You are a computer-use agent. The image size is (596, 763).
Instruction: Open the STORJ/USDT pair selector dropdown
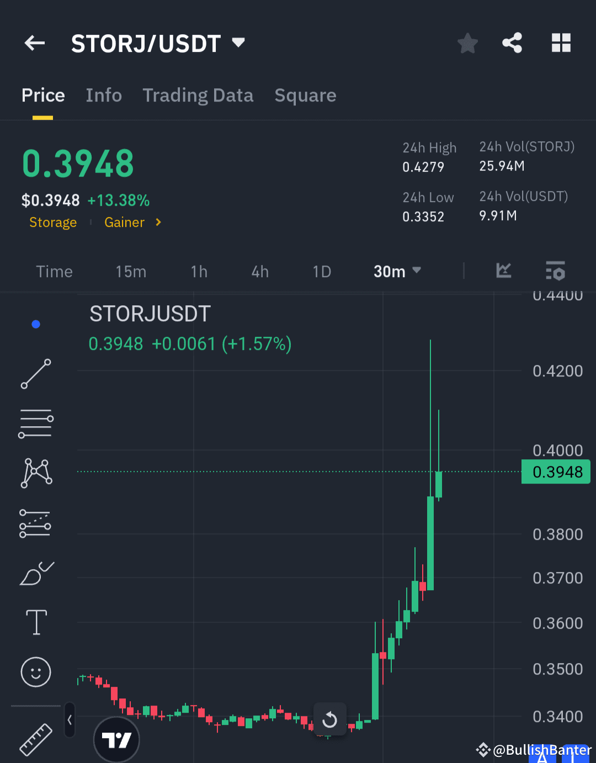tap(237, 43)
